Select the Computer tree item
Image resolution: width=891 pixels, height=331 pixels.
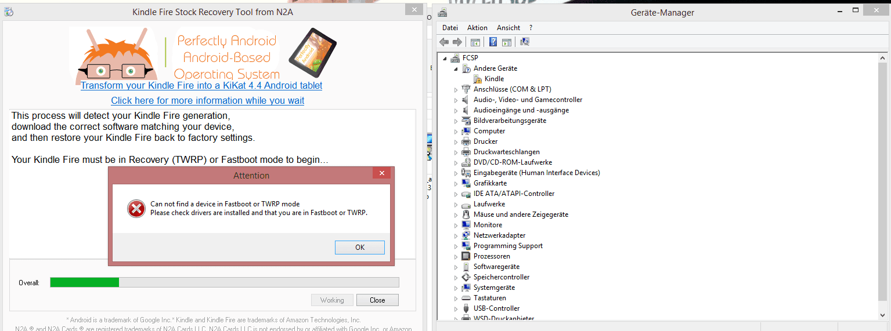tap(489, 131)
